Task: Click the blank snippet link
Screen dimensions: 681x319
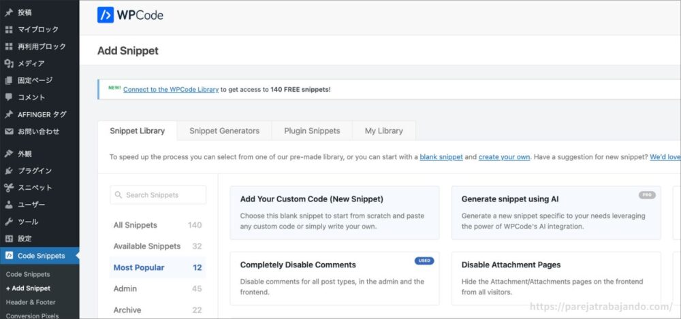Action: pos(441,157)
